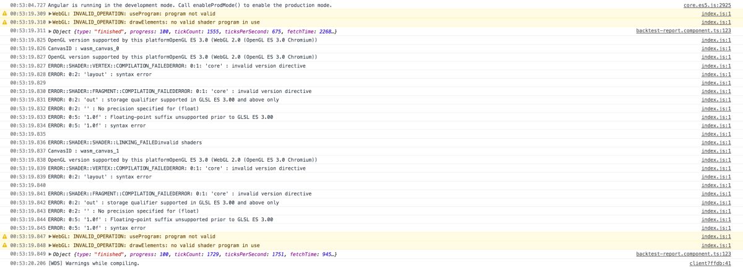The width and height of the screenshot is (743, 267).
Task: Select 00:53:19.827 VERTEX COMPILATION_FAILED error text
Action: coord(176,65)
